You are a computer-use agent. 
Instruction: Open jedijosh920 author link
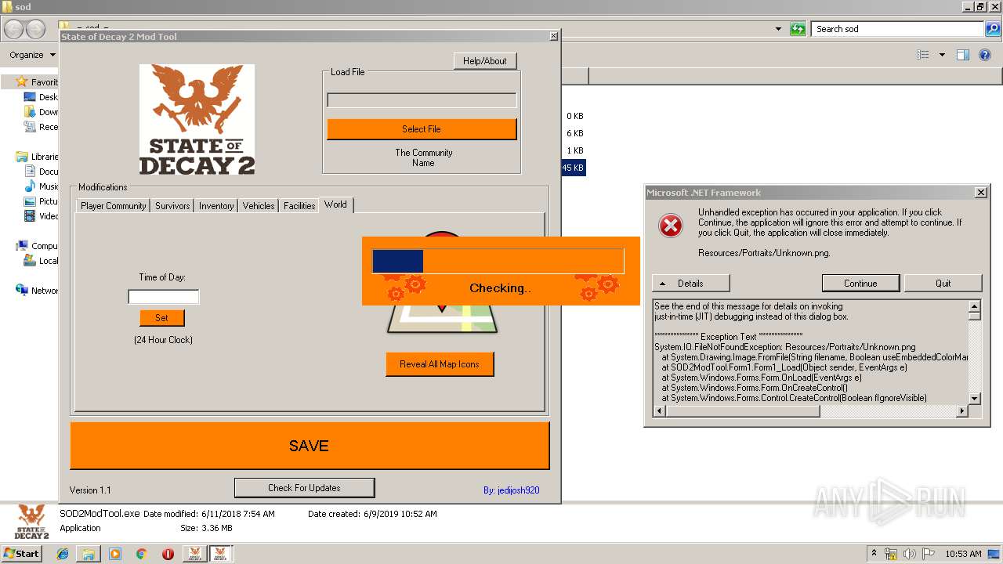coord(511,490)
